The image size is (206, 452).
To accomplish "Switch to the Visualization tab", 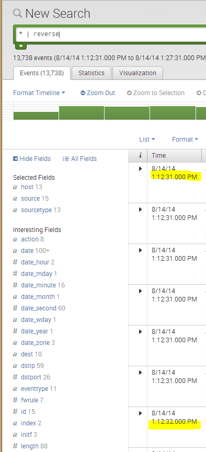I will pyautogui.click(x=138, y=73).
